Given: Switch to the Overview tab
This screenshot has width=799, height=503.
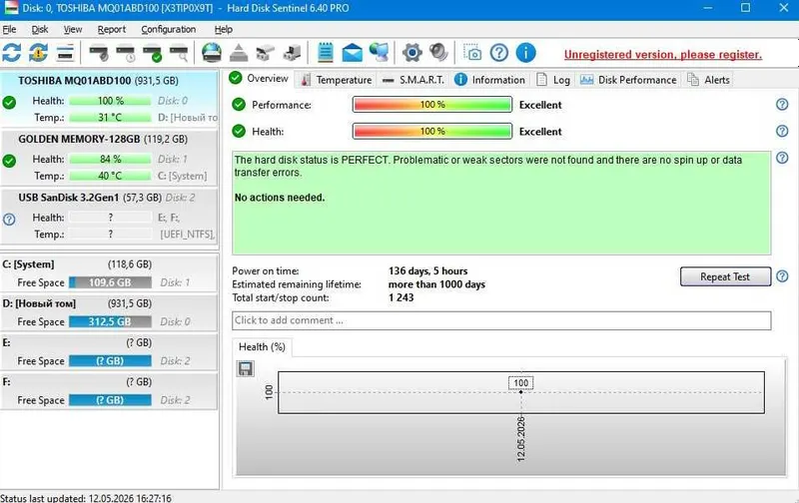Looking at the screenshot, I should coord(259,79).
